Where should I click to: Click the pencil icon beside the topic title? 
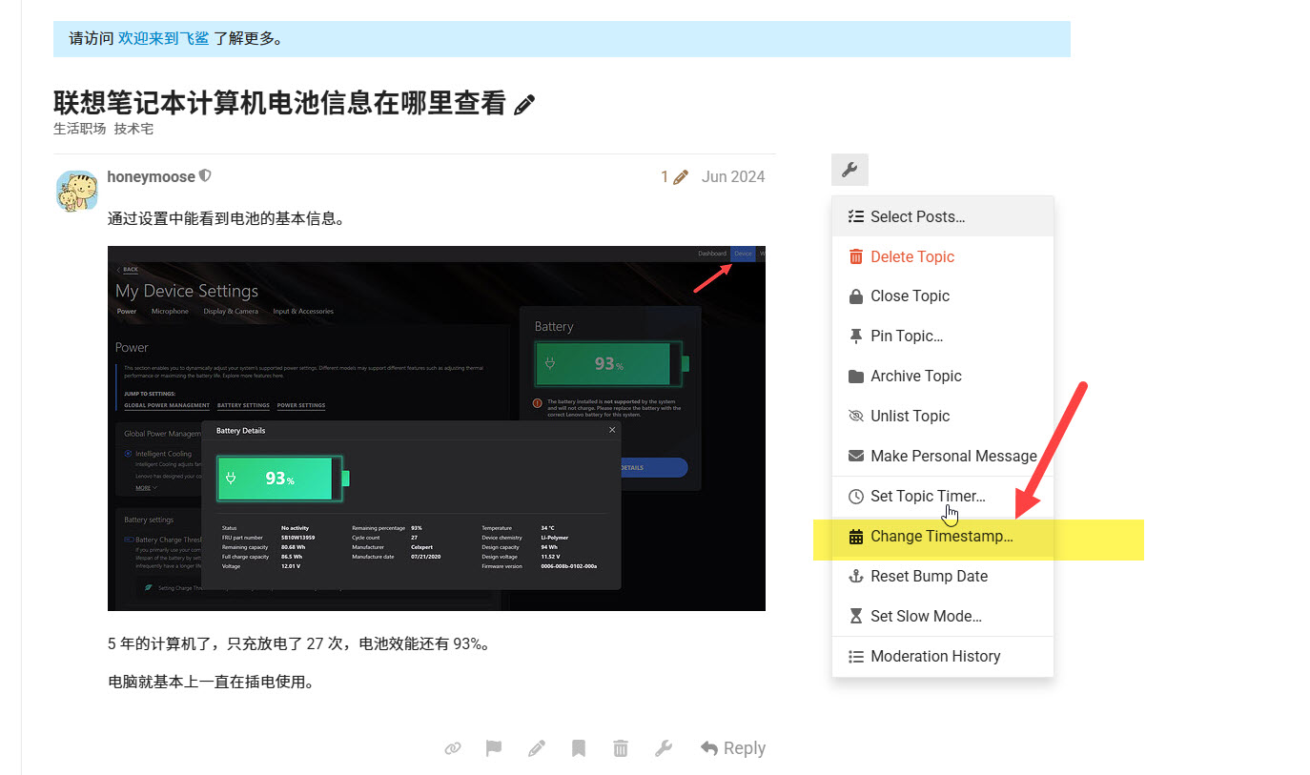tap(524, 105)
